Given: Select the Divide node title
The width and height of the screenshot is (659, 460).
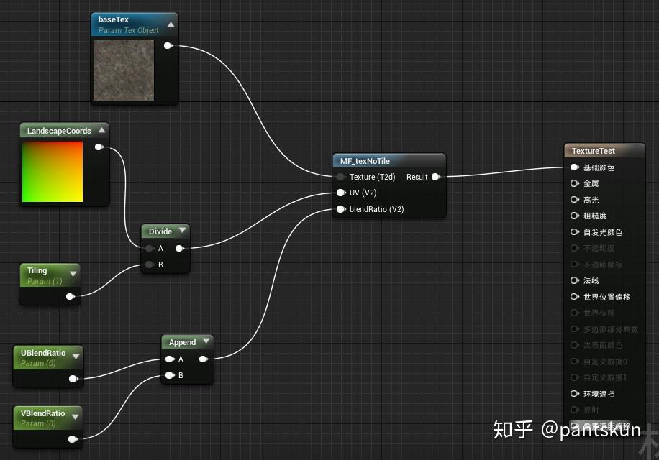Looking at the screenshot, I should pos(160,231).
